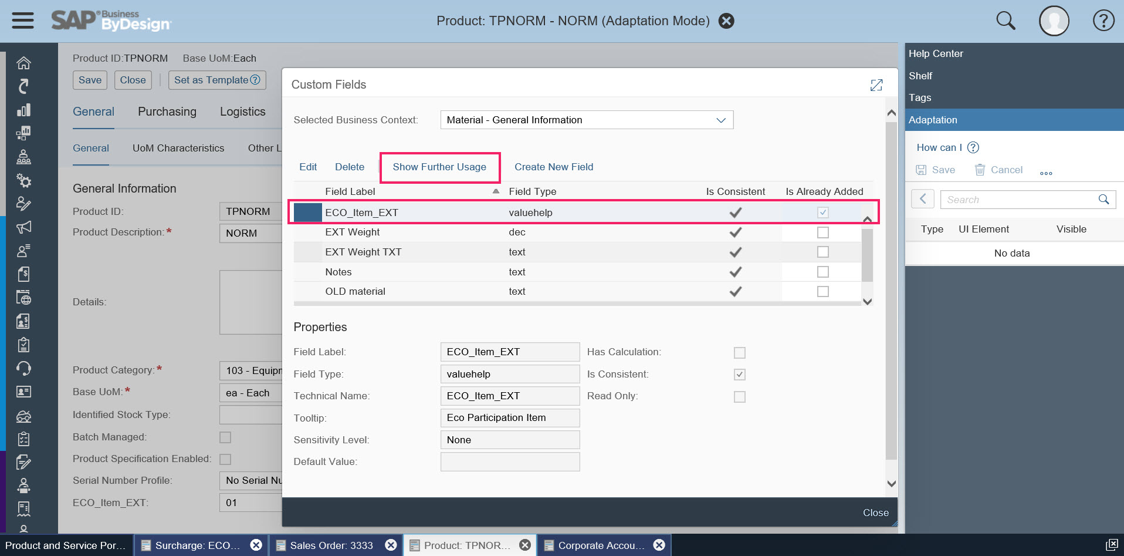Click the Cancel button in Adaptation panel
1124x556 pixels.
pyautogui.click(x=998, y=170)
